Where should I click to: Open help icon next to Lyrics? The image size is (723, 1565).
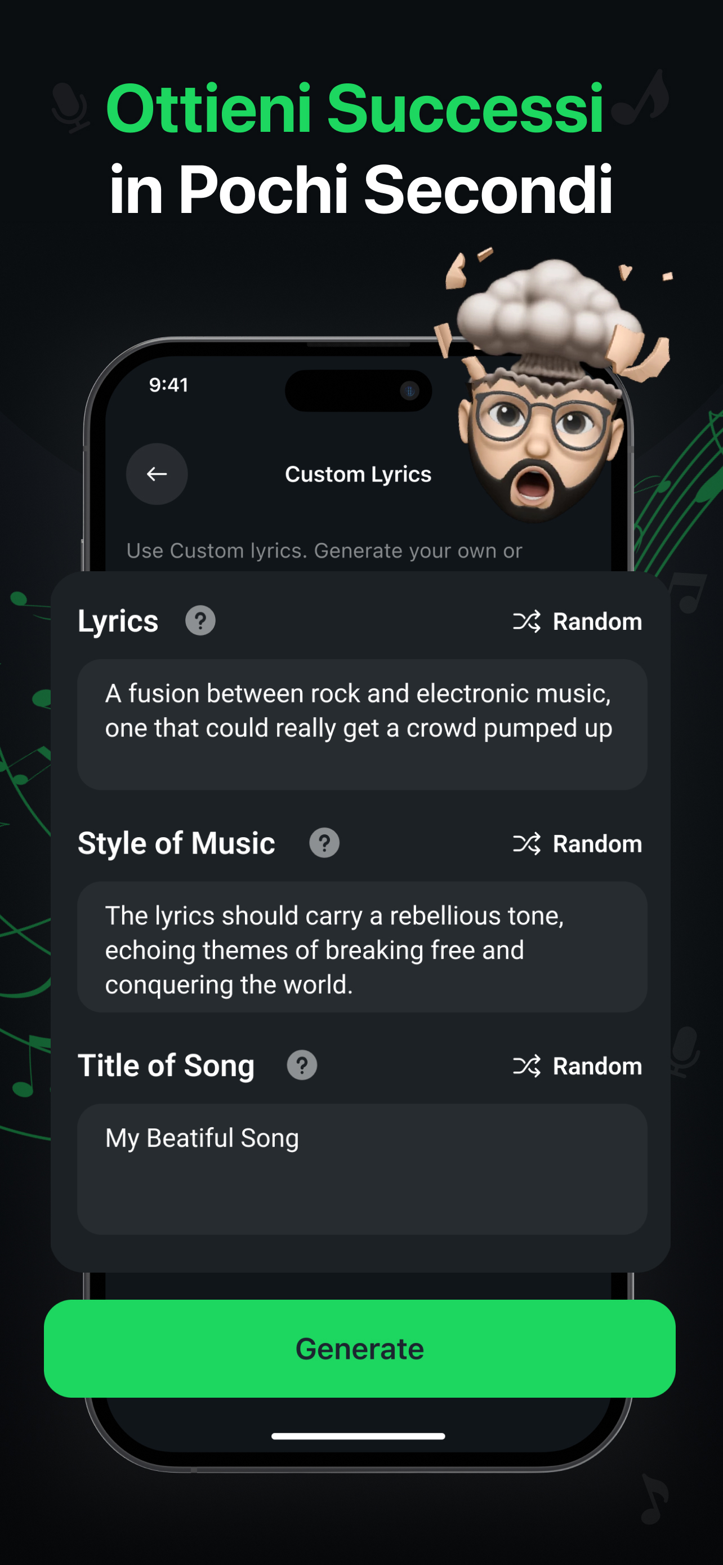(200, 621)
